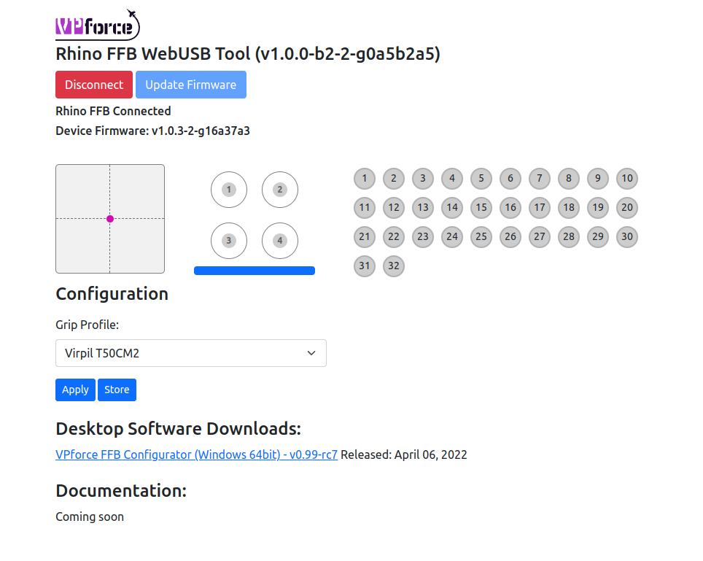Click the 'Grip Profile:' label
Image resolution: width=703 pixels, height=561 pixels.
[x=87, y=325]
